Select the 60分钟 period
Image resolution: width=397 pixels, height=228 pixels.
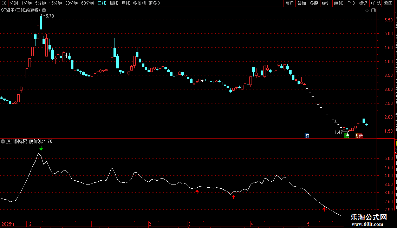tap(87, 3)
